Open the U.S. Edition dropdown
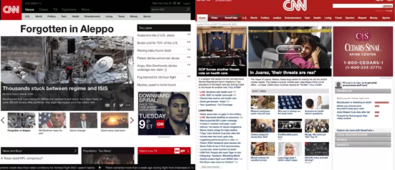Viewport: 395px width, 170px height. pos(33,3)
